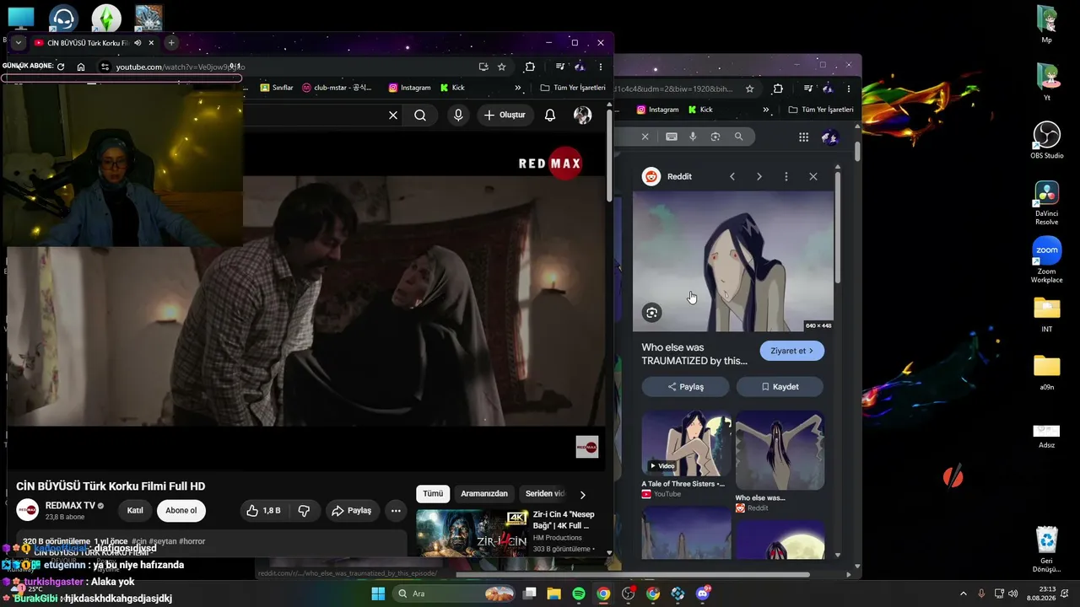
Task: Open extensions in the Google Images window
Action: click(x=778, y=89)
